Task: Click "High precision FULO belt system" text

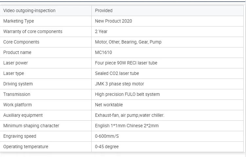Action: click(127, 94)
